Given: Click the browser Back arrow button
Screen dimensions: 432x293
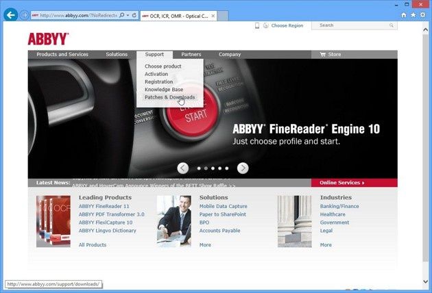Looking at the screenshot, I should (x=11, y=15).
